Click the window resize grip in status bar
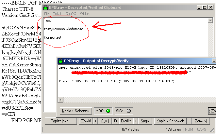216x135 pixels. tap(212, 130)
